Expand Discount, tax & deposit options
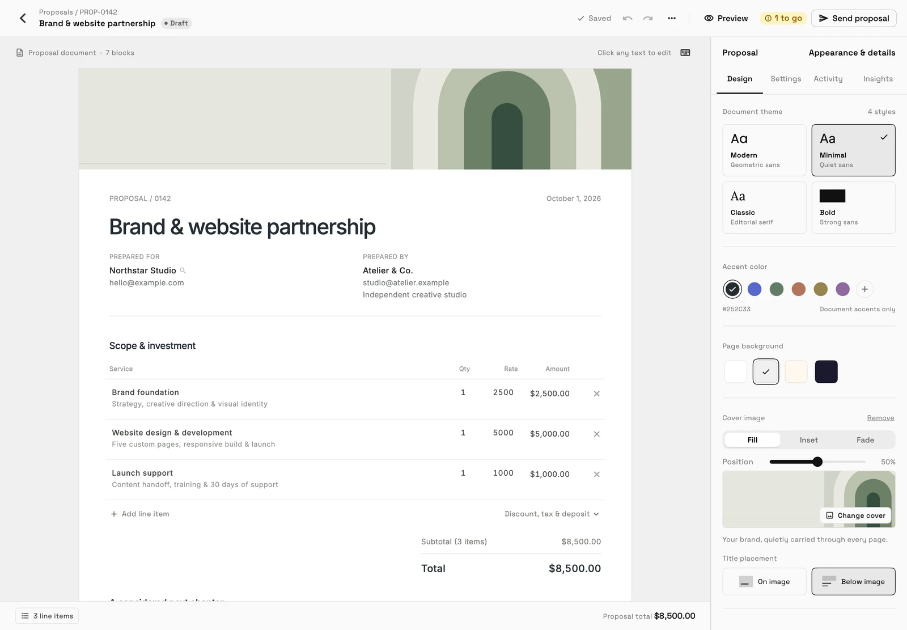The image size is (907, 630). point(552,514)
